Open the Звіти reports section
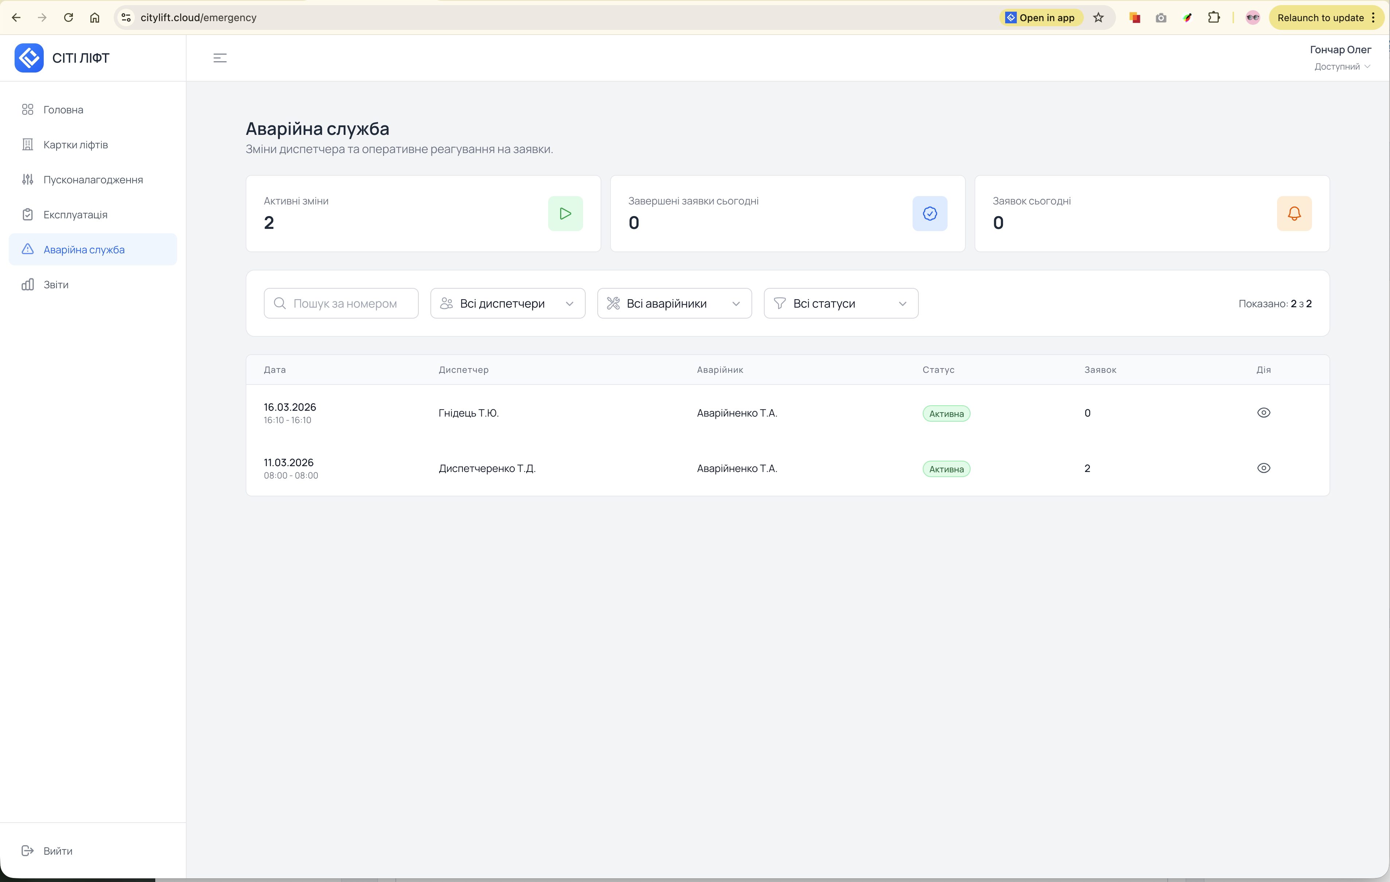 56,285
